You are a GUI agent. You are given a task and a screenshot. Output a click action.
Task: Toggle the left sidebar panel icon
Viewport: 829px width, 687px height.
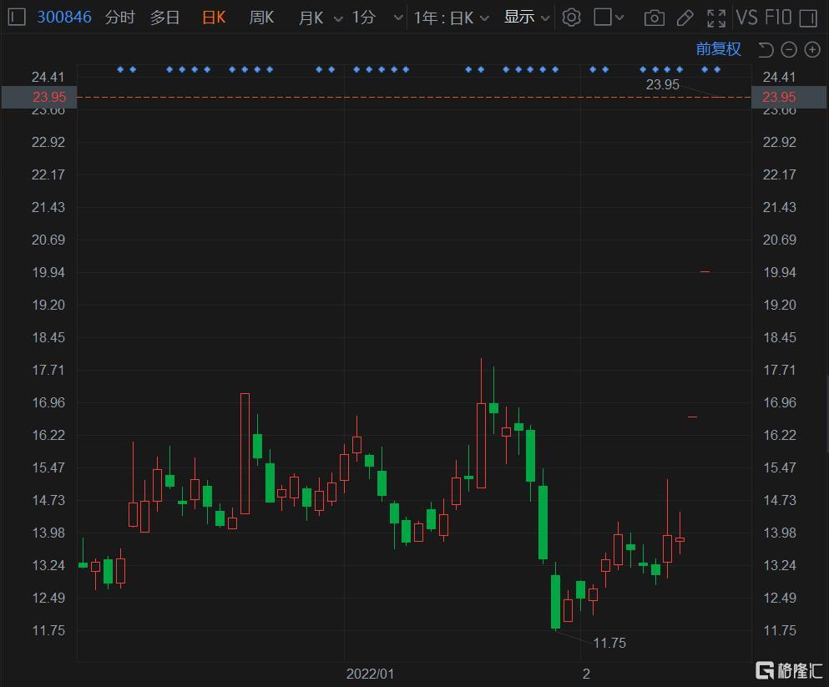pos(17,17)
